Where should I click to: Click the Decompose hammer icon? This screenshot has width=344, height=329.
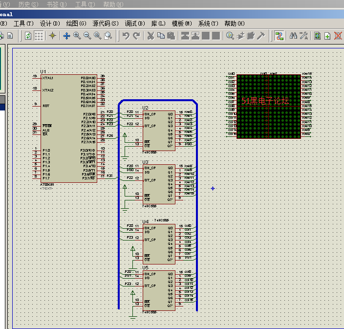click(x=261, y=36)
